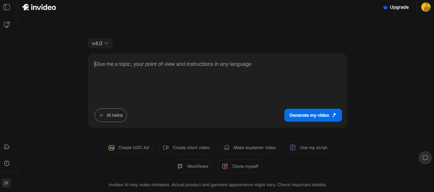The width and height of the screenshot is (434, 192).
Task: Choose Create short video
Action: 186,147
